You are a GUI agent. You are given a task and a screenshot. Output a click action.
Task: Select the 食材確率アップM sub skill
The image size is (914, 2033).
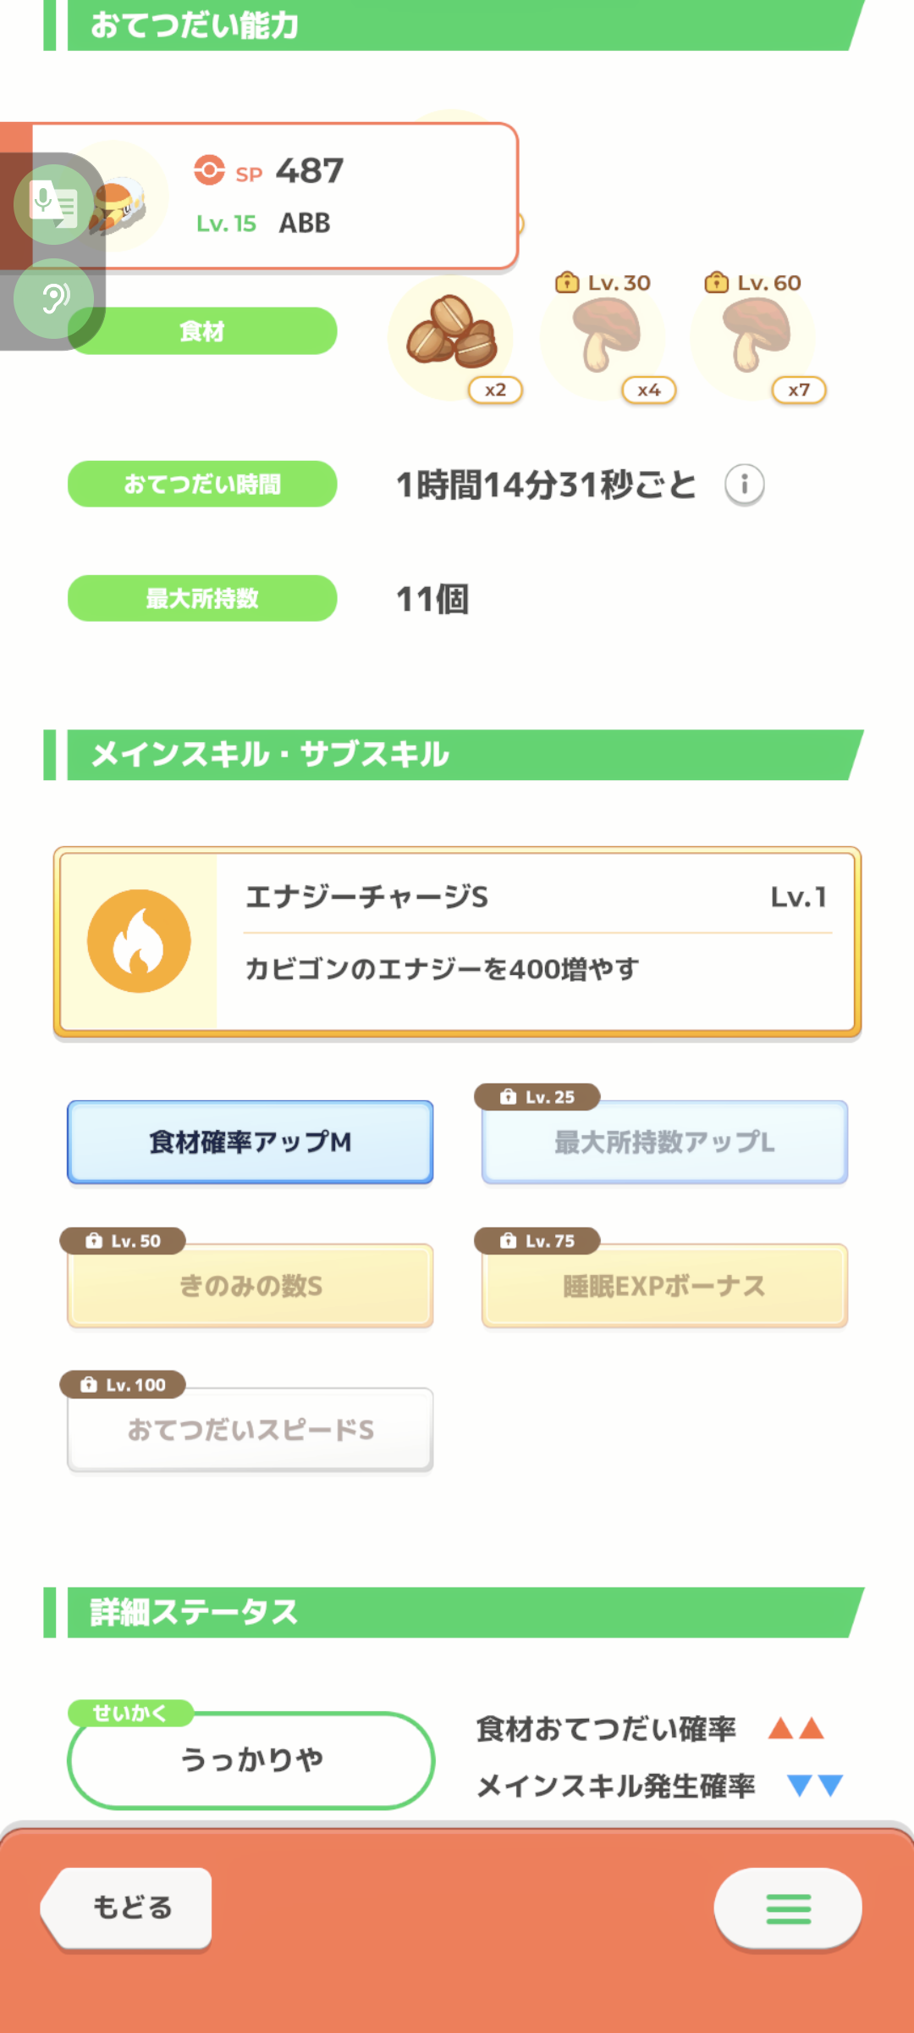(x=251, y=1142)
